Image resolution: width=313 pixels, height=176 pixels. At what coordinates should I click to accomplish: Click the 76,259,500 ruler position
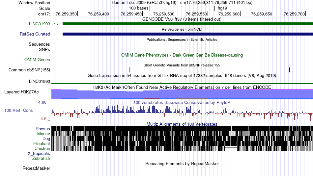tap(164, 14)
